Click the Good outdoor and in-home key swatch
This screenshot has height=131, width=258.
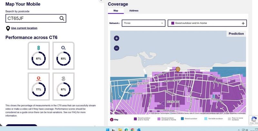coord(136,119)
